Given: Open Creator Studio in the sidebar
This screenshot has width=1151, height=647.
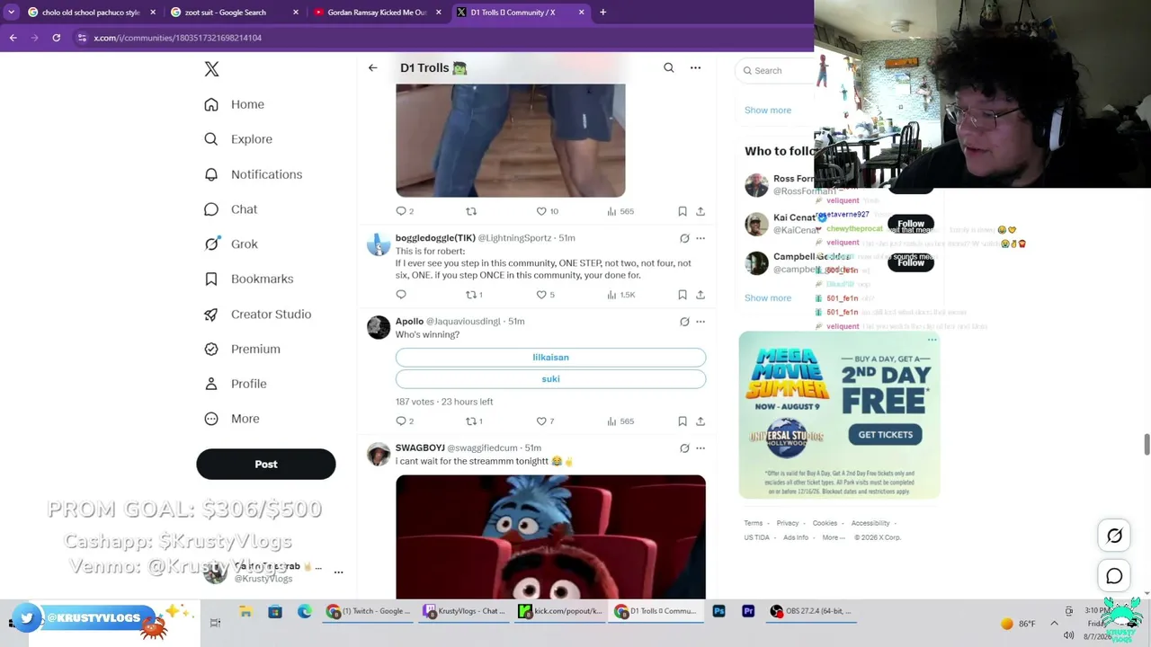Looking at the screenshot, I should (x=258, y=314).
